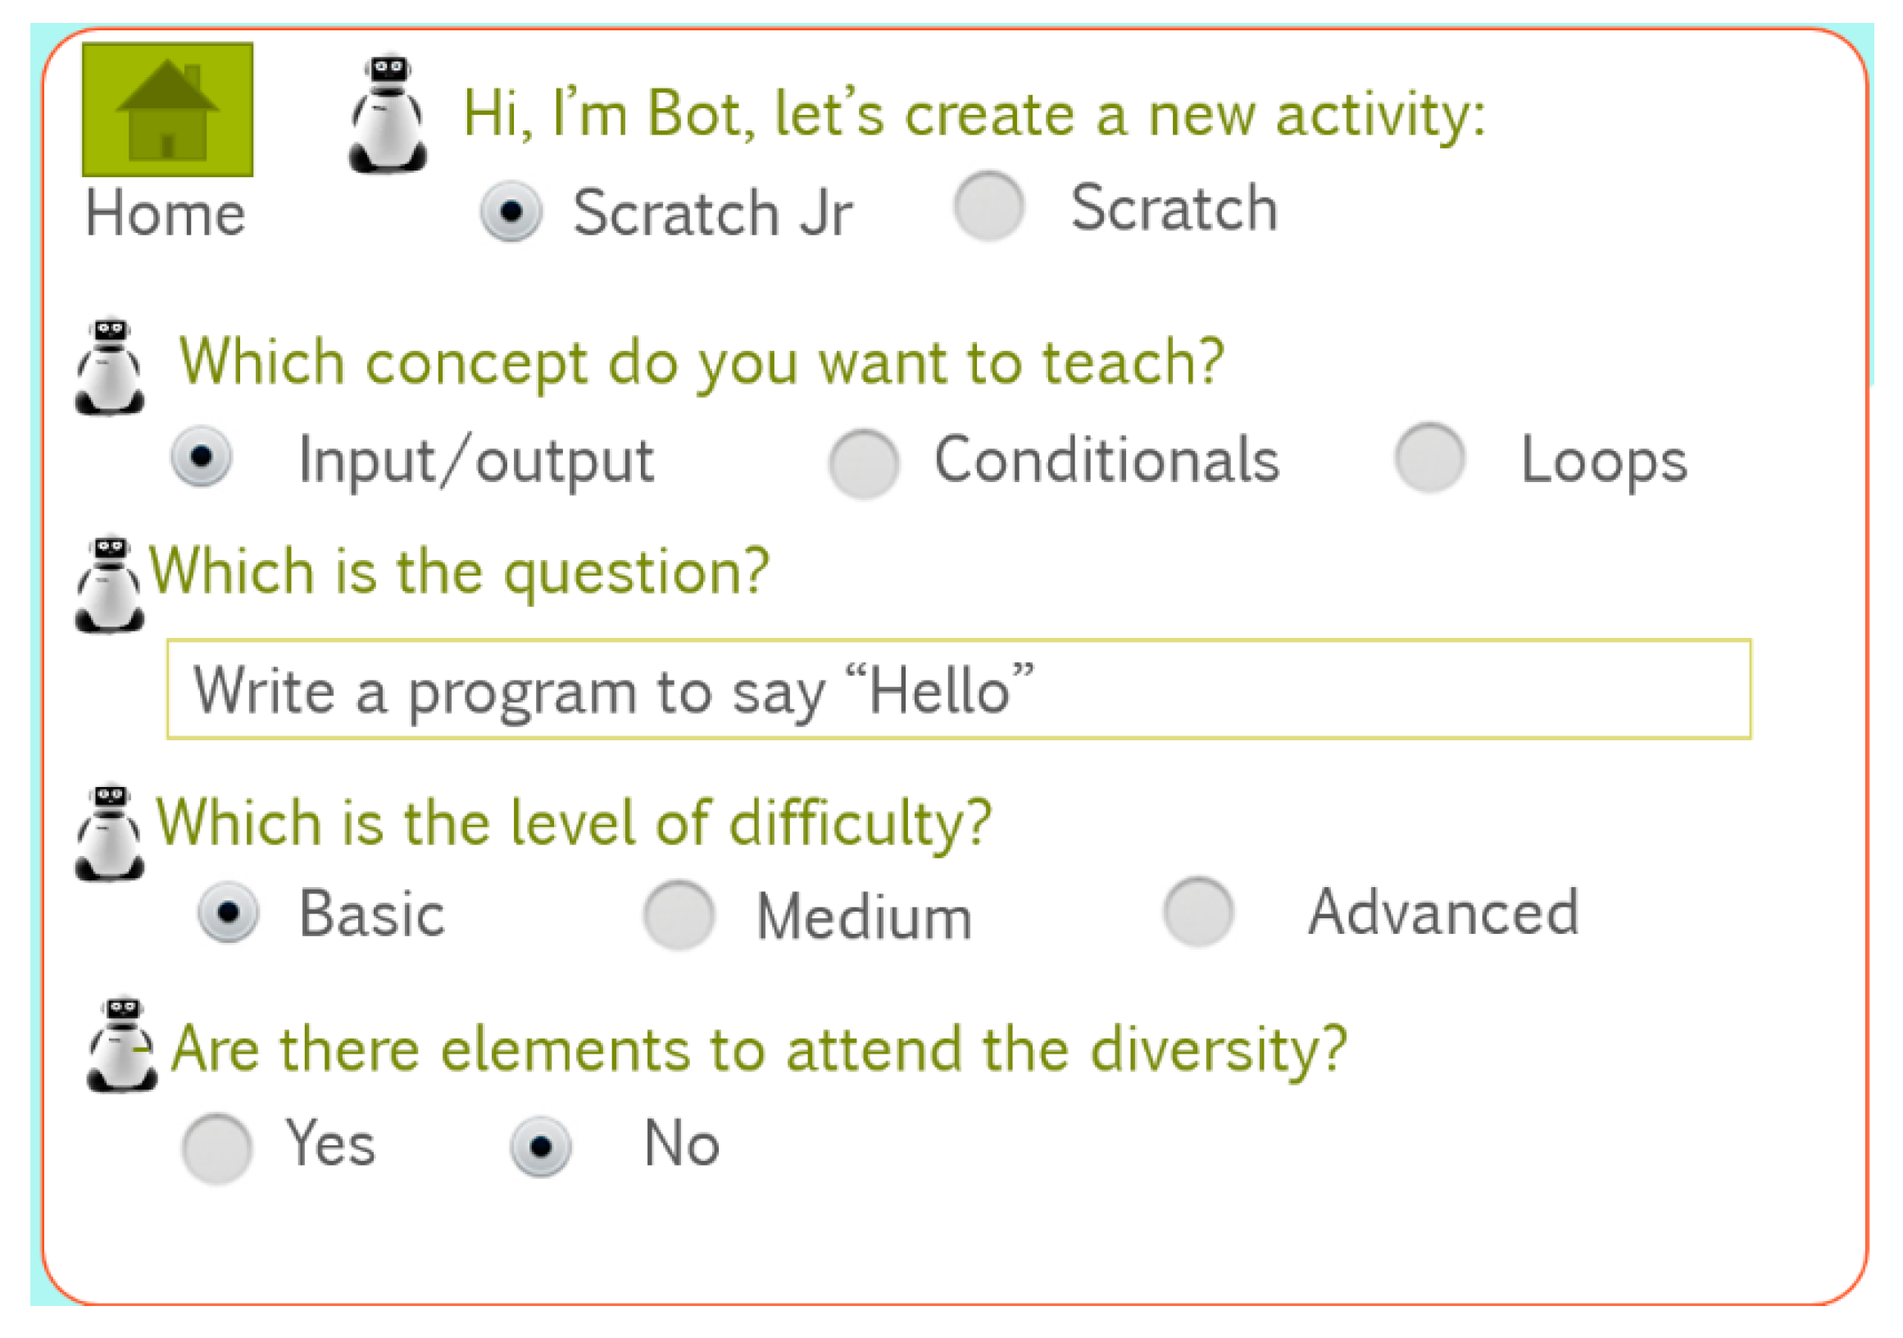Set difficulty level to Medium

point(679,915)
